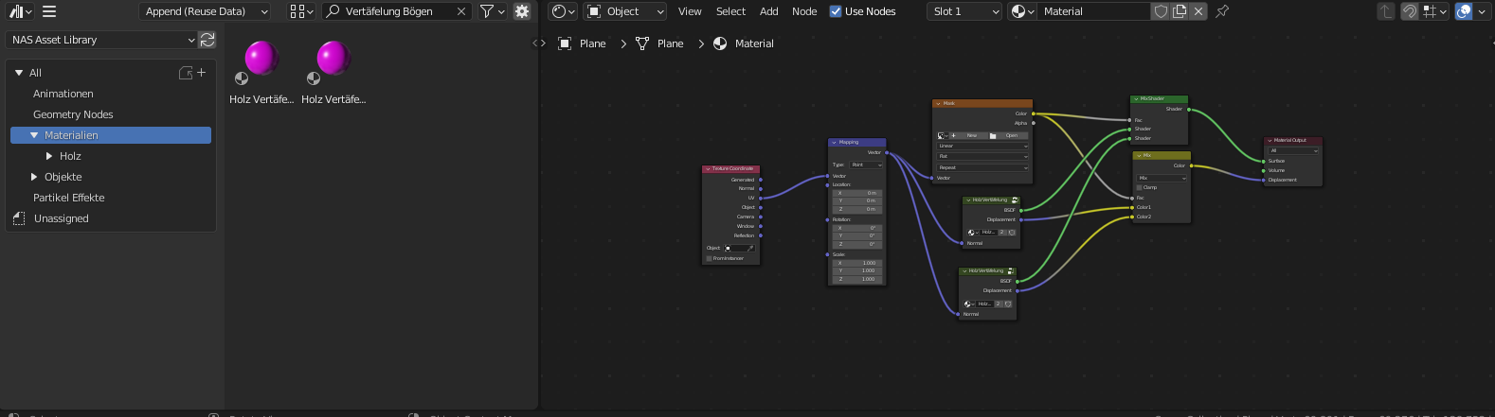Collapse the Mapping node
Viewport: 1495px width, 417px height.
coord(834,142)
